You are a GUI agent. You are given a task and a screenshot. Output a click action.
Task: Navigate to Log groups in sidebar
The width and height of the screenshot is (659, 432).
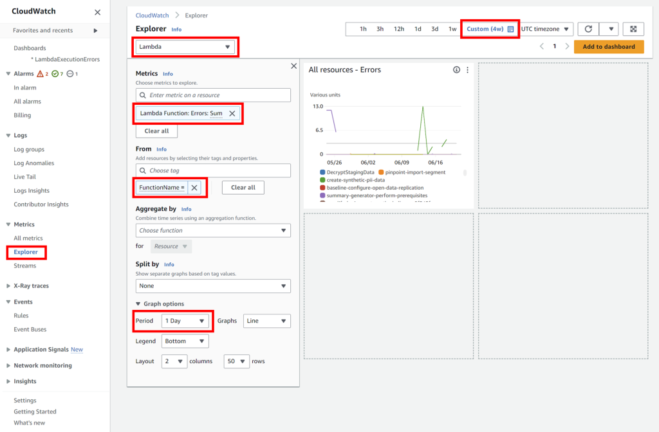click(x=28, y=149)
